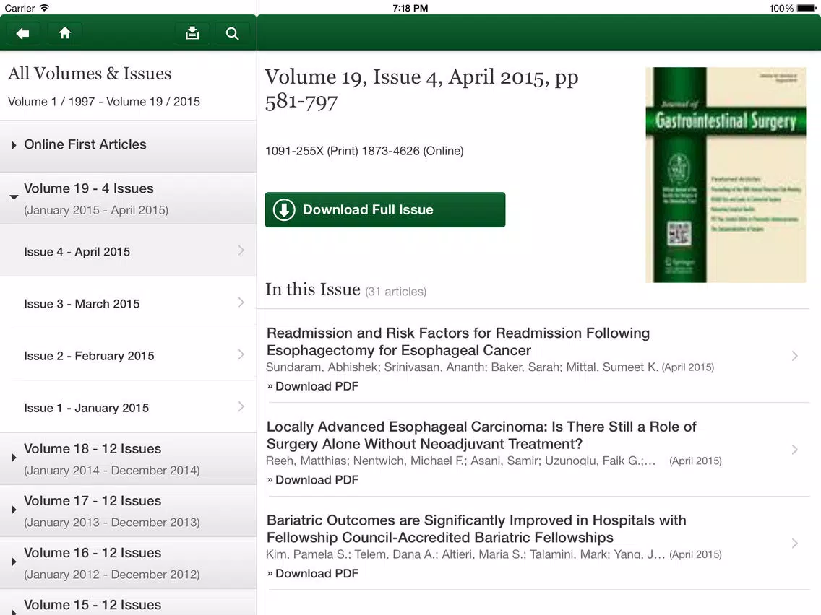Tap the '(31 articles)' count
The height and width of the screenshot is (615, 821).
pyautogui.click(x=396, y=292)
